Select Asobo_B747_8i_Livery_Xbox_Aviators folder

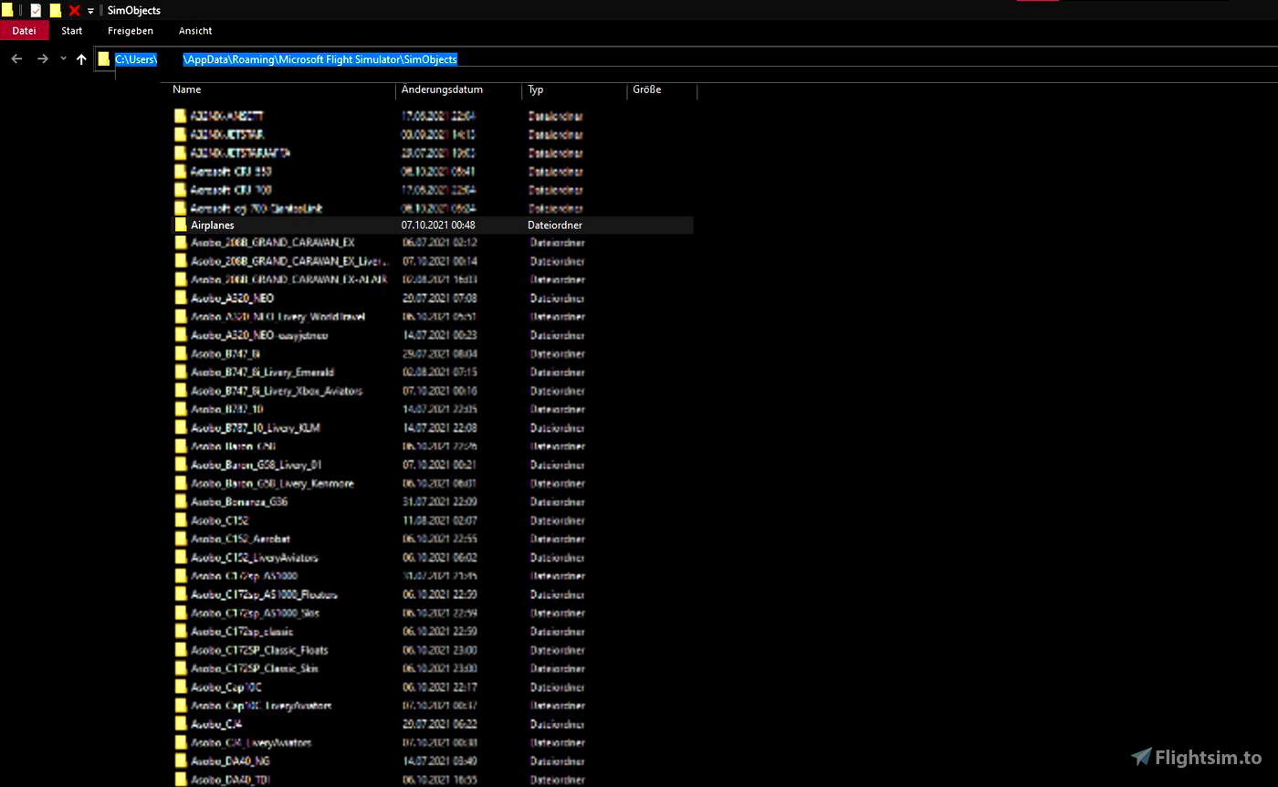[x=276, y=391]
